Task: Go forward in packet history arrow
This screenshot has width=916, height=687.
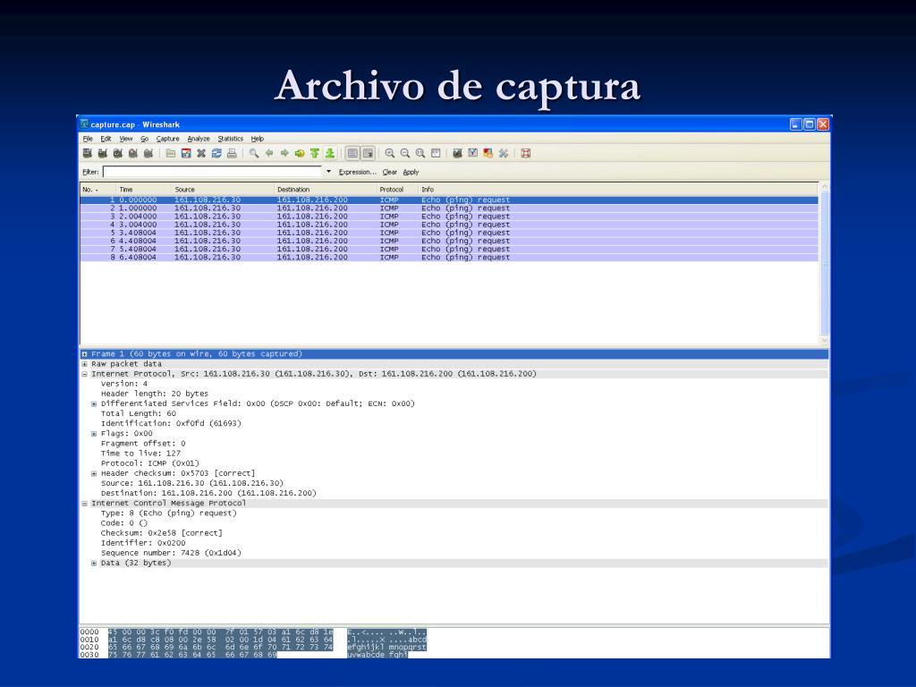Action: [284, 153]
